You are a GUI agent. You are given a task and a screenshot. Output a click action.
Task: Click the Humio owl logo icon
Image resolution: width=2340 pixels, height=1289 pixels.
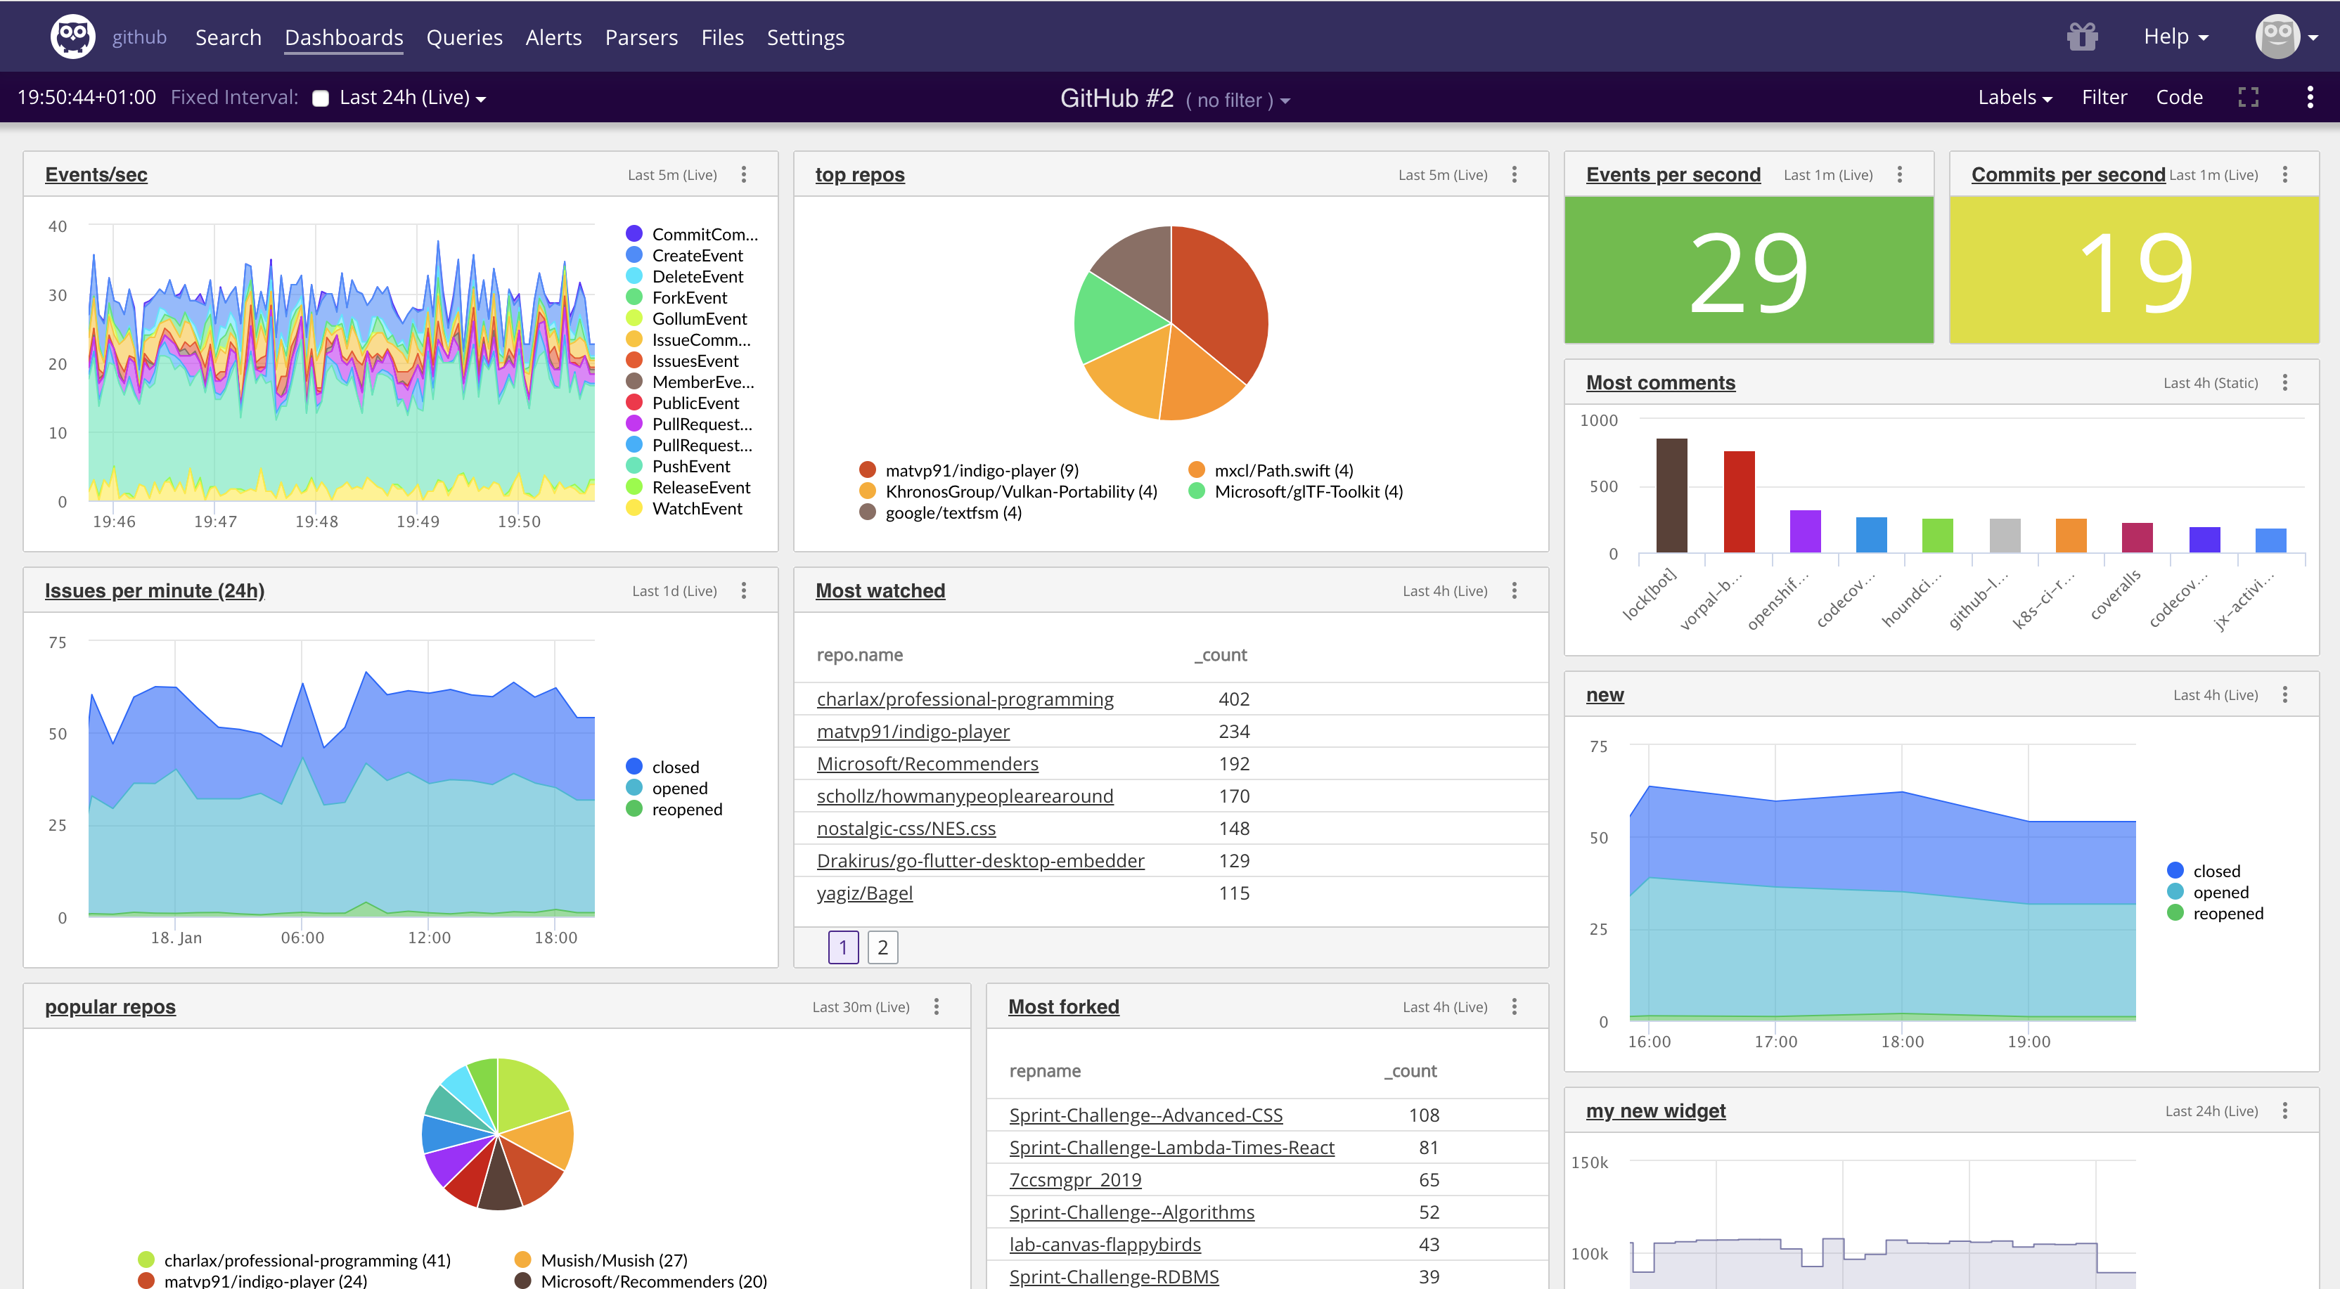pyautogui.click(x=72, y=37)
